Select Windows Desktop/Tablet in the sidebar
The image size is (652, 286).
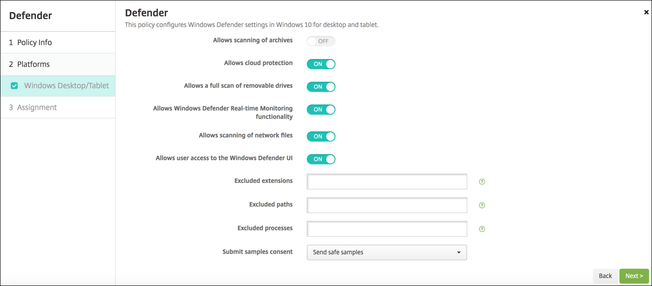click(66, 86)
